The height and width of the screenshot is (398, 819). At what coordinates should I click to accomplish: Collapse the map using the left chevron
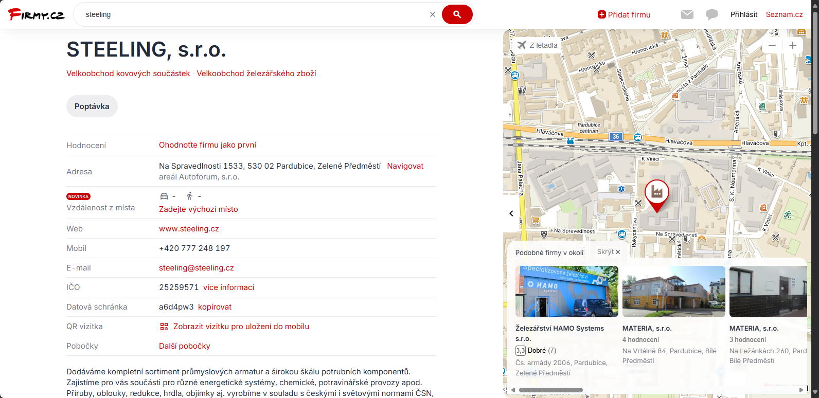[511, 213]
